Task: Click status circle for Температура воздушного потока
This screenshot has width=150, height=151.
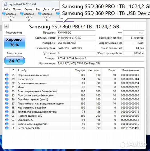Action: 7,112
